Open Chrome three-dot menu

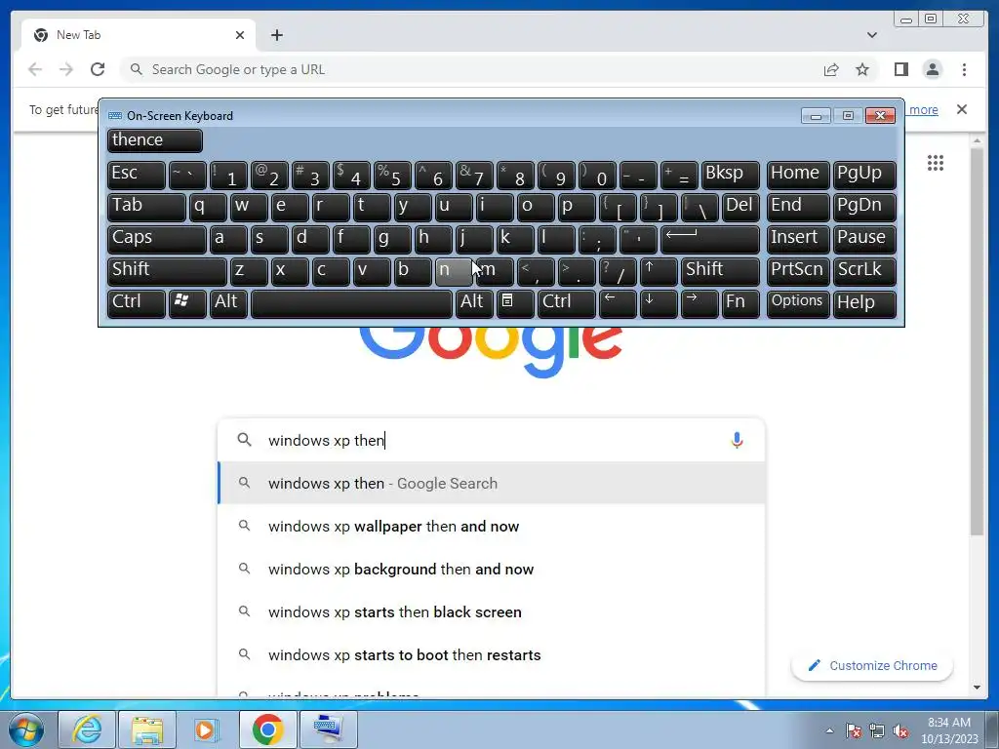[964, 69]
